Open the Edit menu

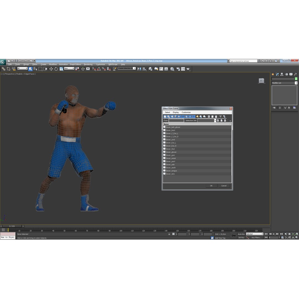point(10,65)
